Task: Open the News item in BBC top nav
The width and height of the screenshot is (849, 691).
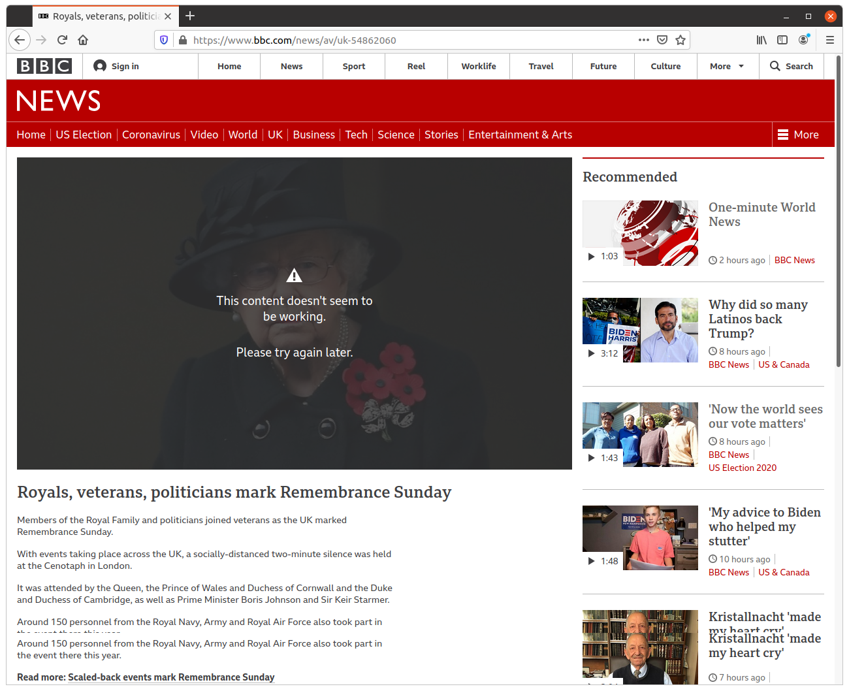Action: coord(291,66)
